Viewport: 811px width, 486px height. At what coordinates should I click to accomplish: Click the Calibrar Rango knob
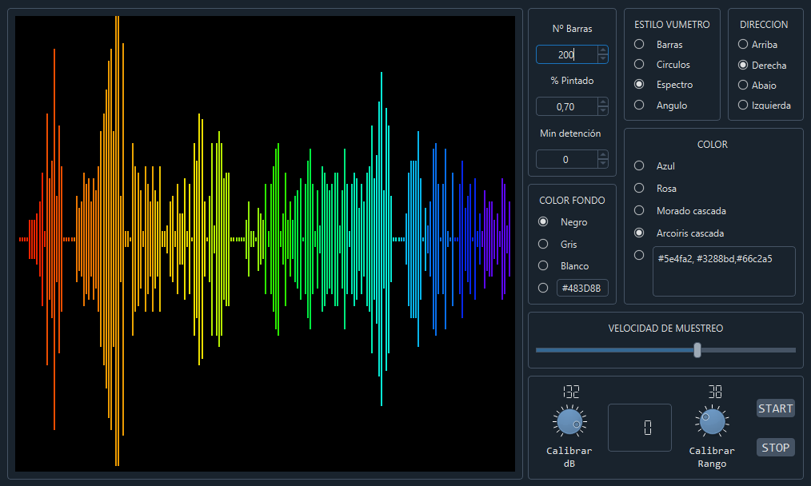(x=711, y=421)
